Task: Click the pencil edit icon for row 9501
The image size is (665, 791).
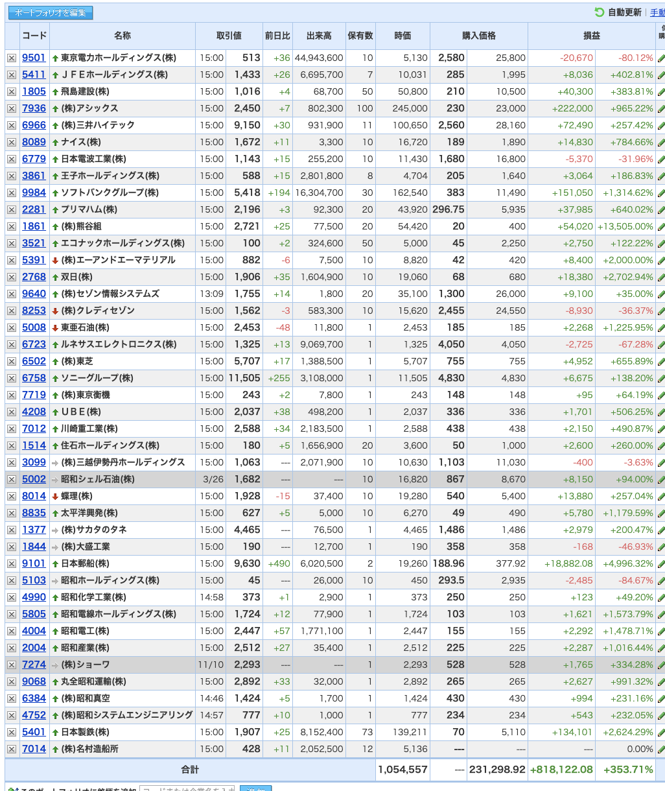Action: tap(660, 58)
